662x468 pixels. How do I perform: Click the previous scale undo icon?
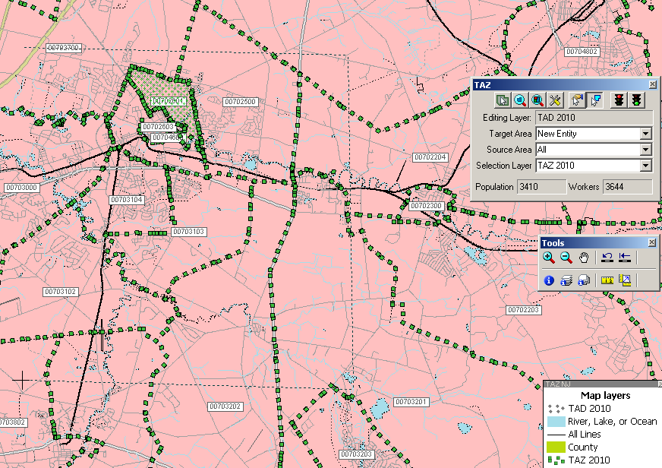coord(607,258)
